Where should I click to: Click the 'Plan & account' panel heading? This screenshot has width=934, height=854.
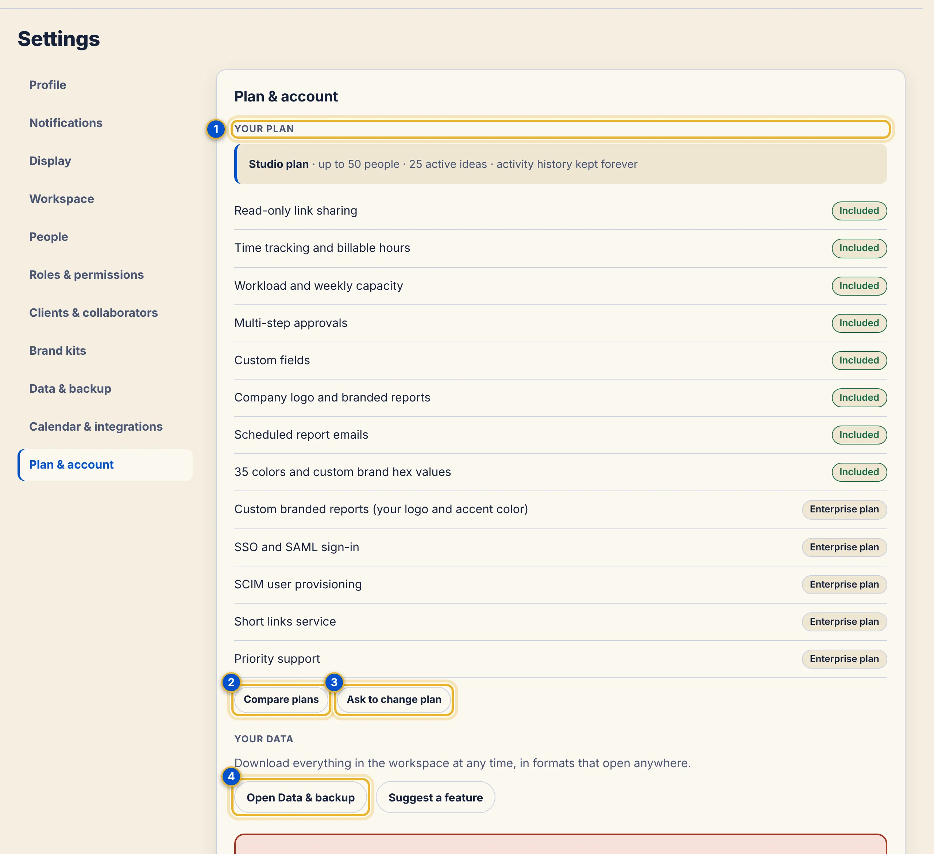286,96
